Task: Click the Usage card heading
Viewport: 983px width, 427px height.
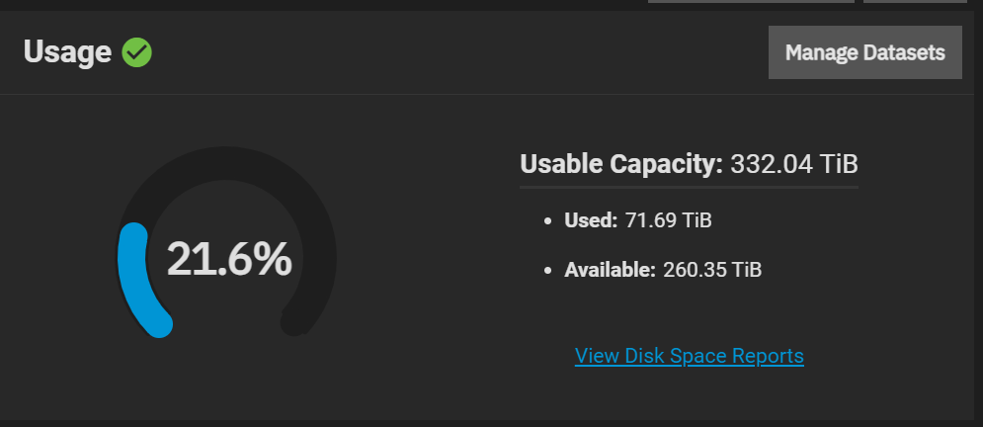Action: tap(67, 52)
